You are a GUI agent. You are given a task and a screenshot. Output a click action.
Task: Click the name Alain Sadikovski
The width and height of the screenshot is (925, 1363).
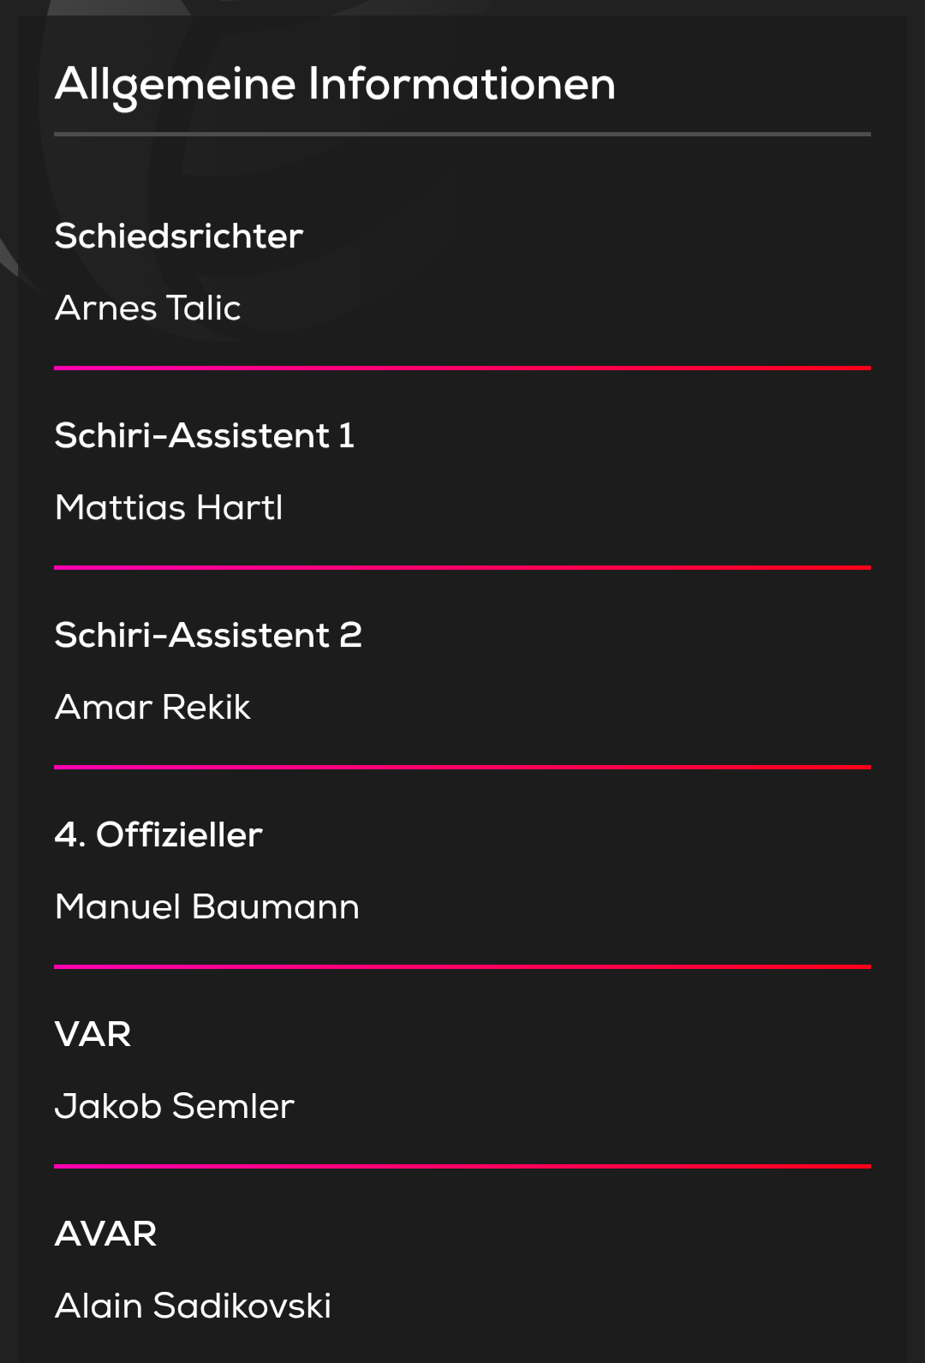point(193,1306)
